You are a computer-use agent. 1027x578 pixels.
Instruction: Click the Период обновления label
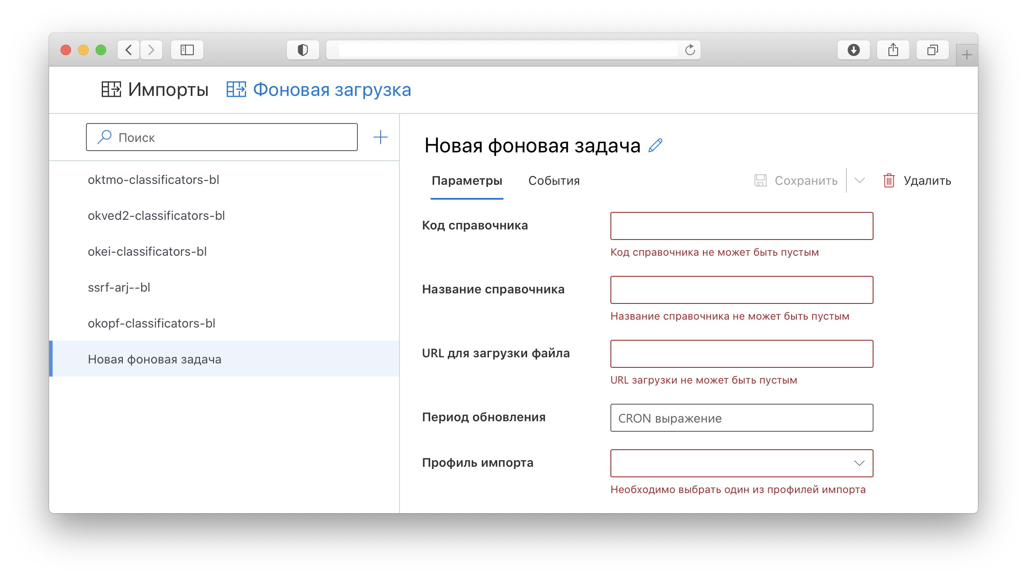pyautogui.click(x=484, y=417)
